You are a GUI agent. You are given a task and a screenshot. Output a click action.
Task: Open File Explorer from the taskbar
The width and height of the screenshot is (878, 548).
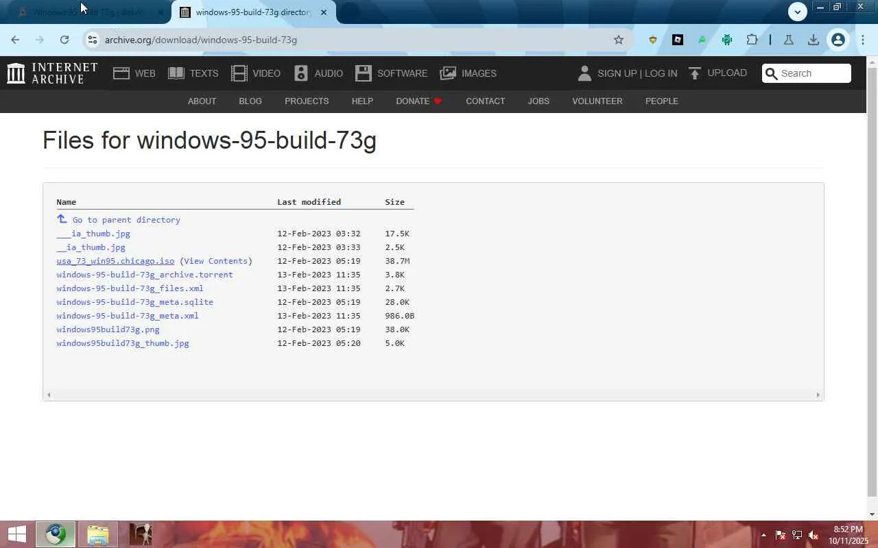click(x=97, y=534)
